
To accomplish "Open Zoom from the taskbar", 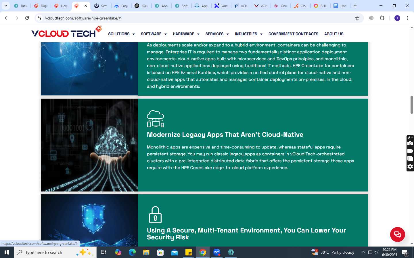I will click(x=217, y=252).
